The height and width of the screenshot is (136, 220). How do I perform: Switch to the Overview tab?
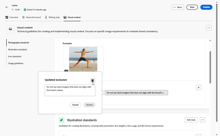tap(12, 17)
